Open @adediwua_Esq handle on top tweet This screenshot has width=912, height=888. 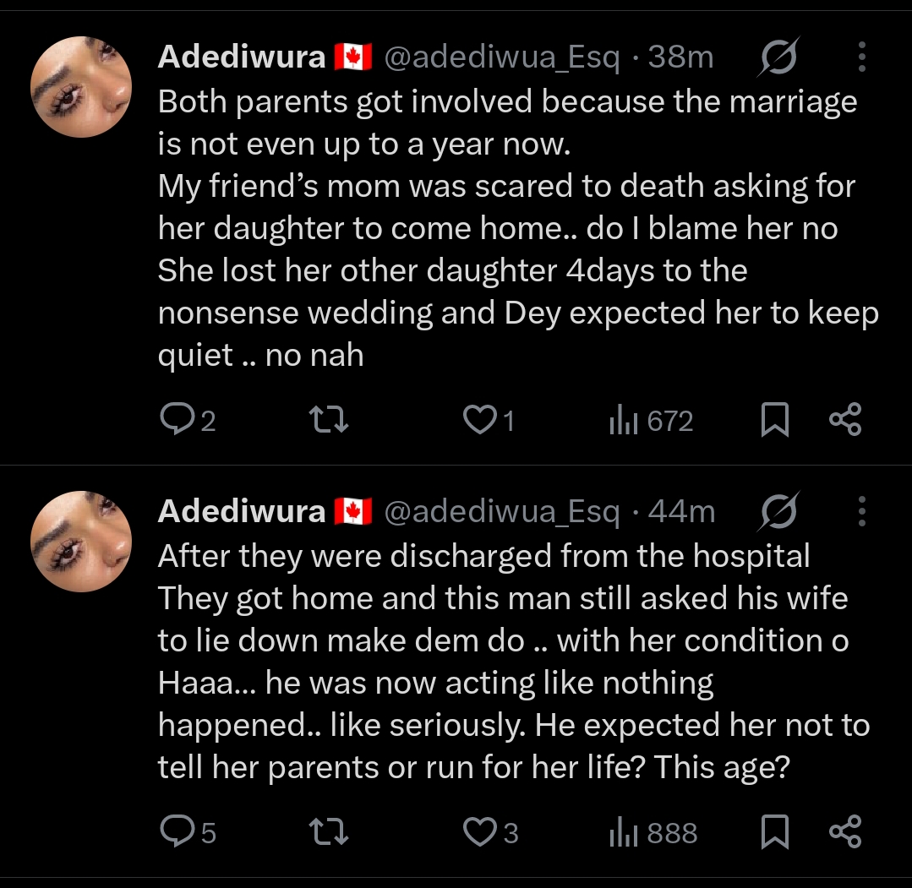coord(502,57)
